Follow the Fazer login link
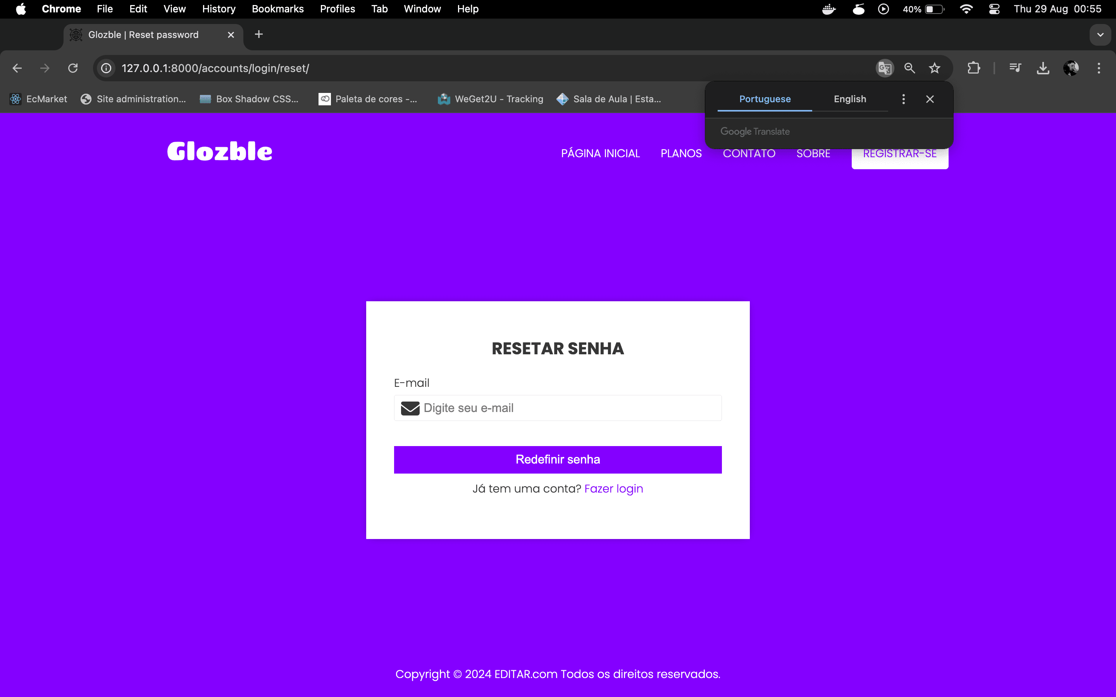1116x697 pixels. coord(613,489)
